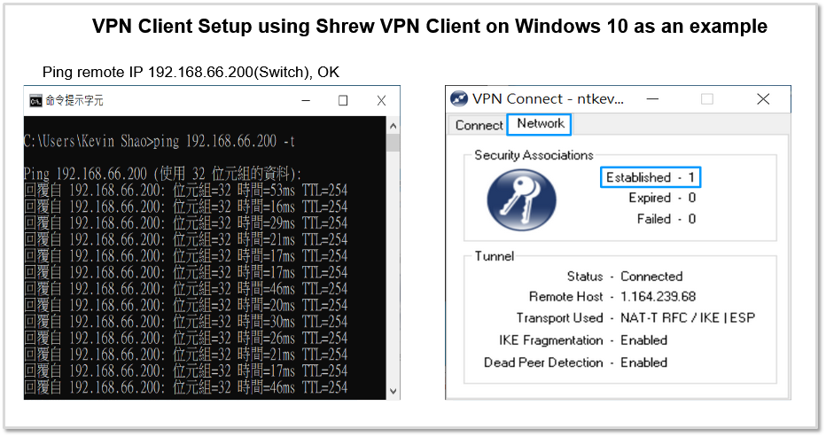This screenshot has width=826, height=437.
Task: Click the 'Security Associations' group label
Action: 534,155
